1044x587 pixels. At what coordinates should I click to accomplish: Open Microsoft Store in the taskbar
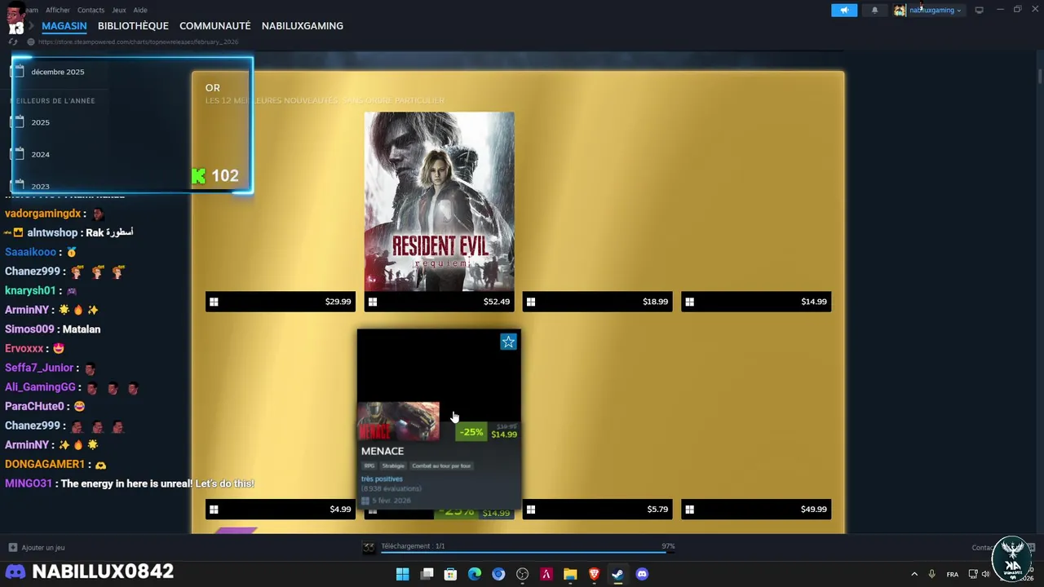pos(450,574)
